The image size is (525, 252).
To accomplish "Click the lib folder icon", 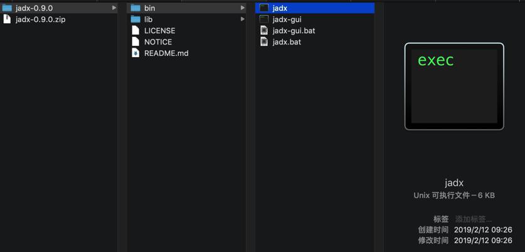I will 135,19.
